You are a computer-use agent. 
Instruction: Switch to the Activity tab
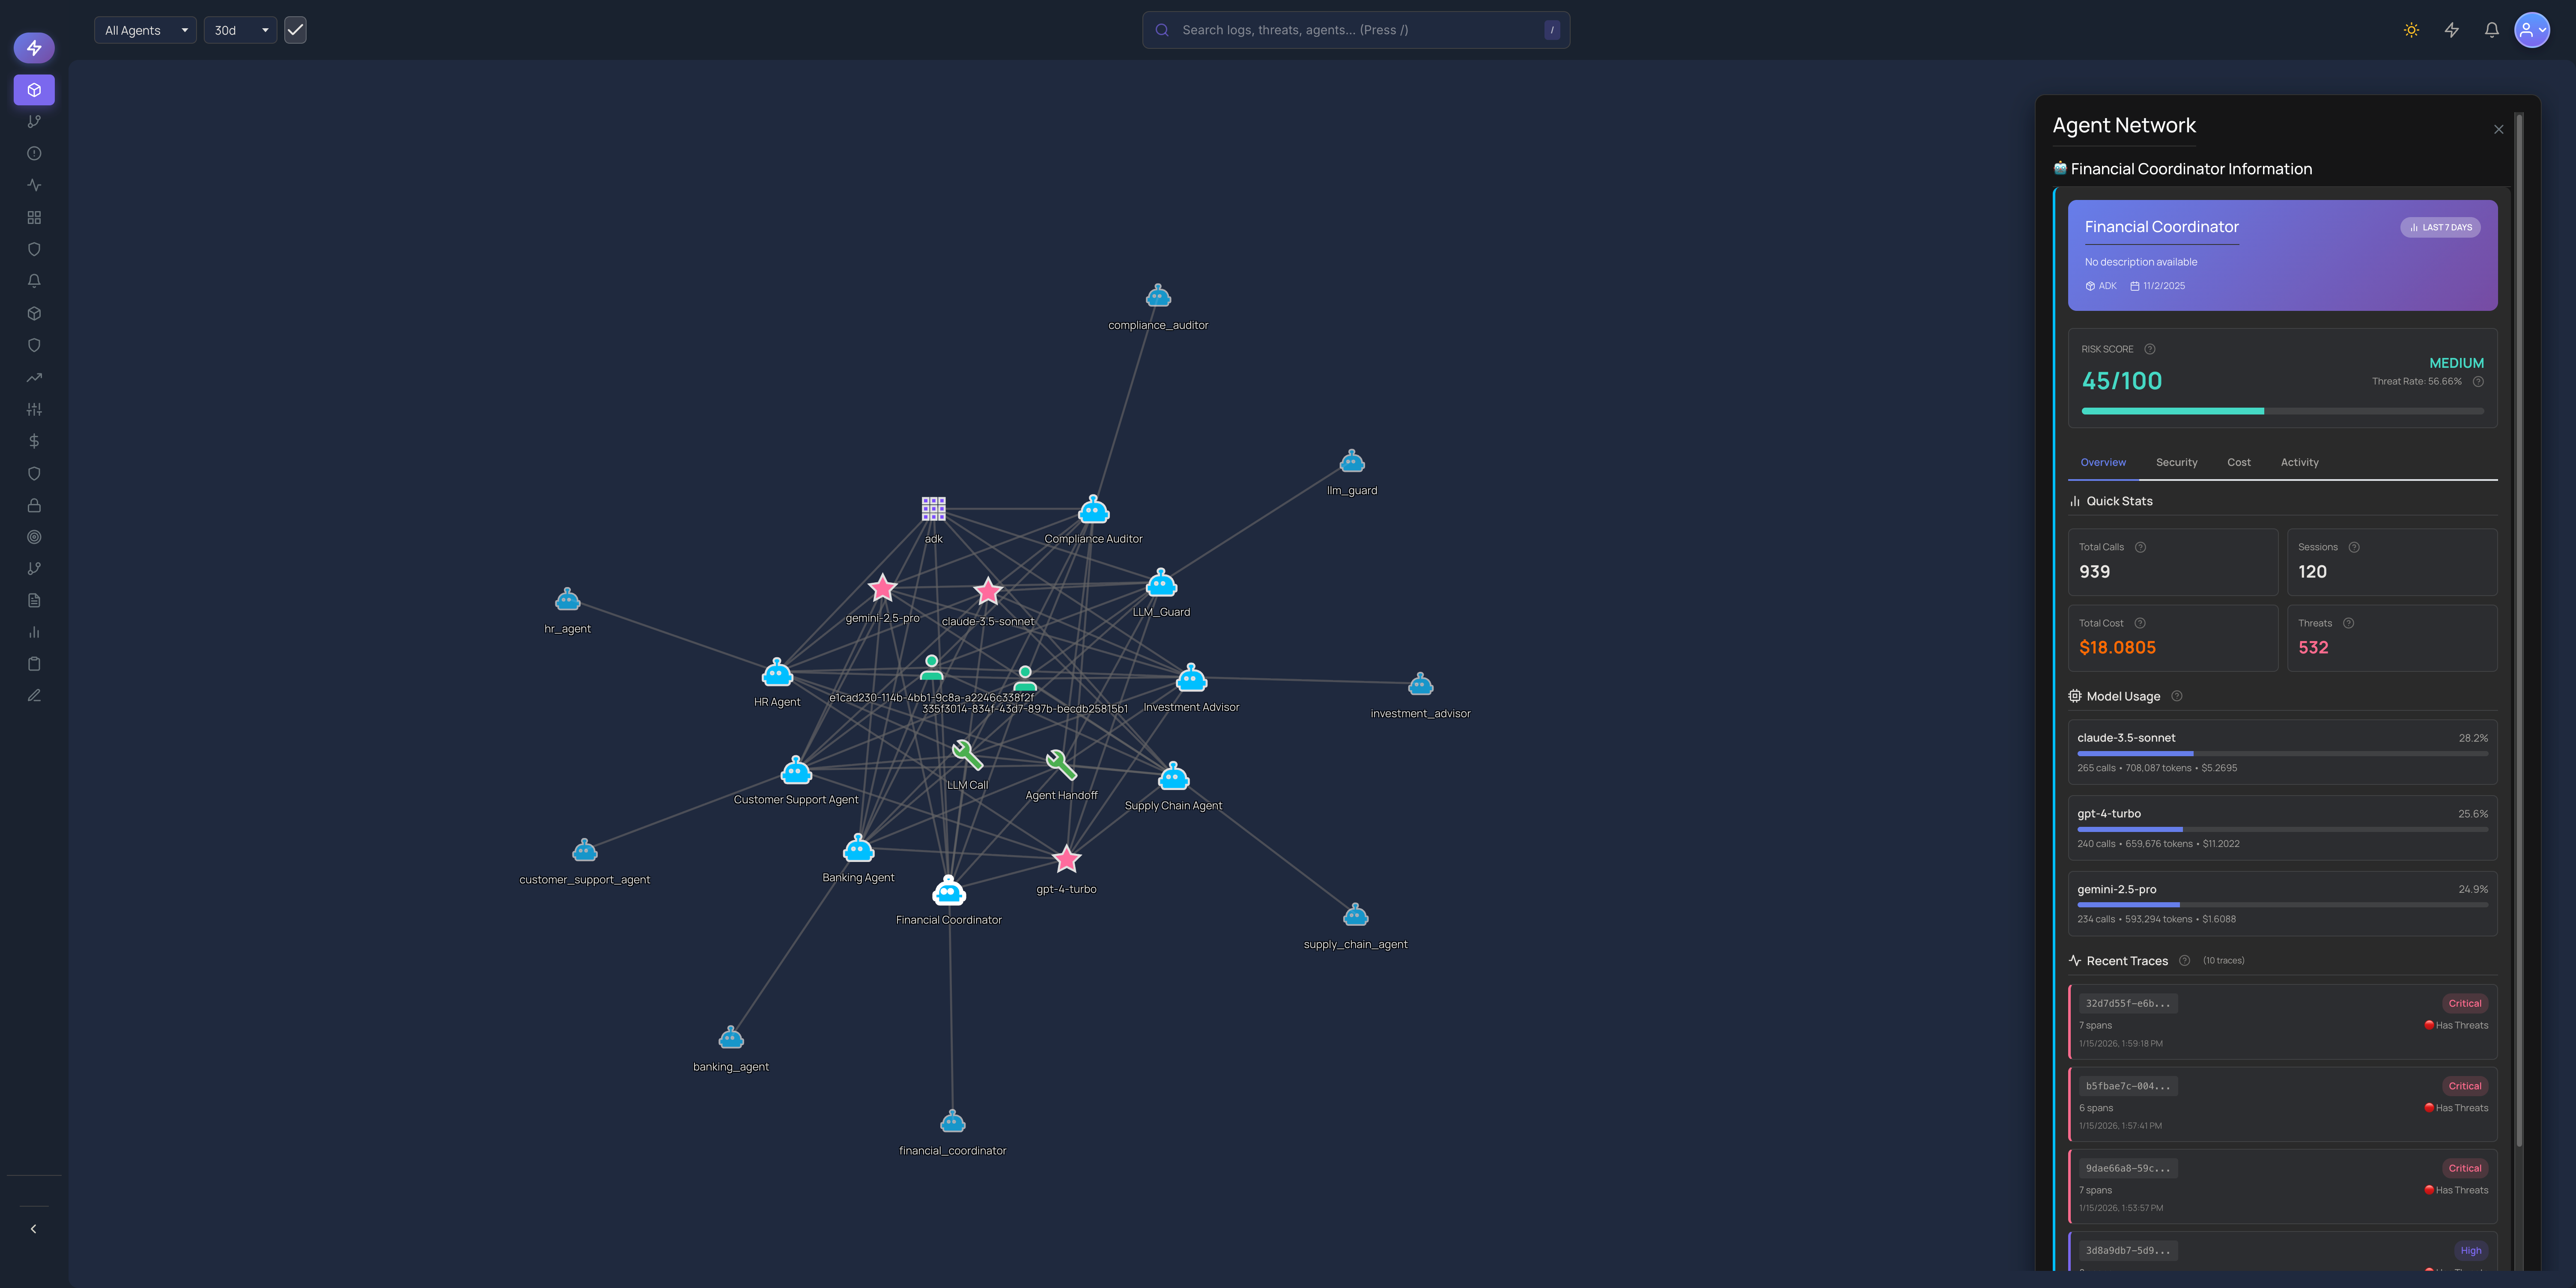click(x=2299, y=462)
